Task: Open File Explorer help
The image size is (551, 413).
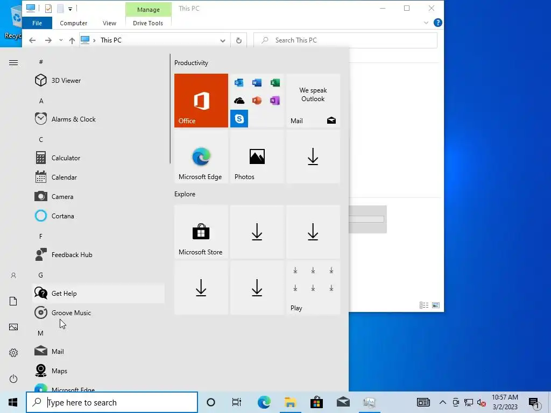Action: (438, 23)
